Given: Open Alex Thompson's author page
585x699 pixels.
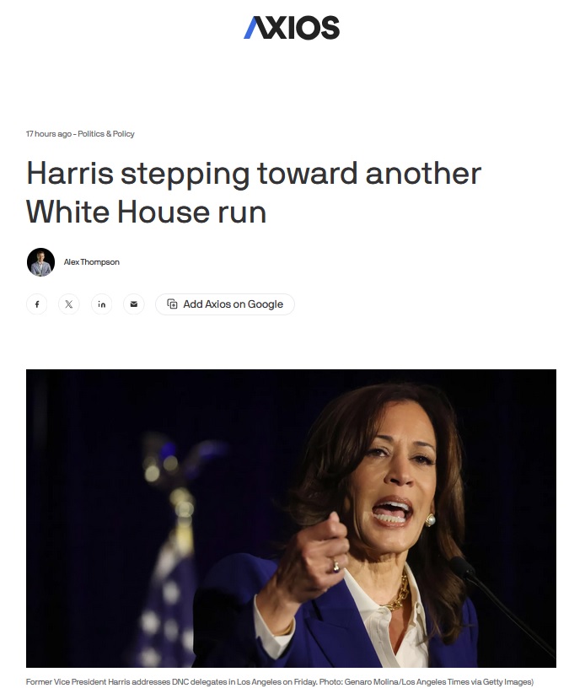Looking at the screenshot, I should tap(91, 262).
